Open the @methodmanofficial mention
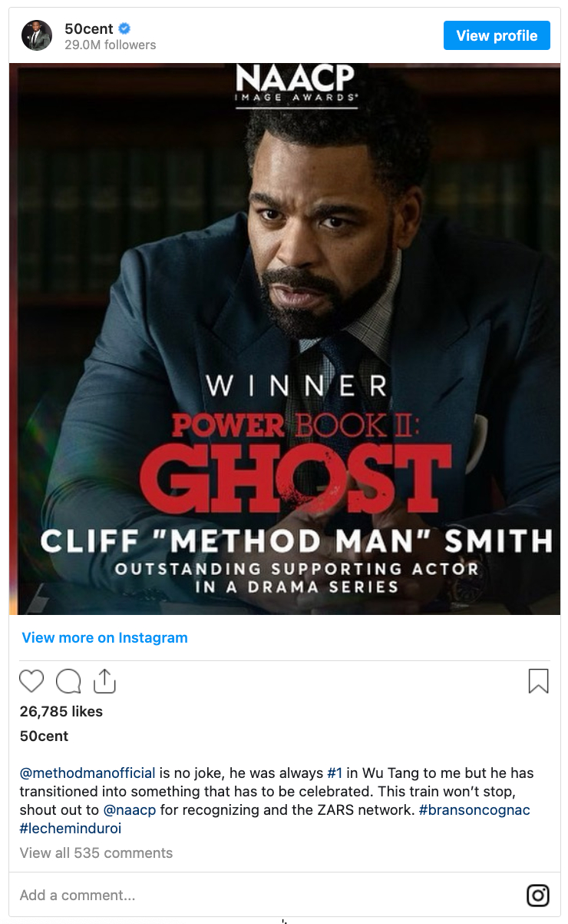Viewport: 568px width, 924px height. point(88,773)
